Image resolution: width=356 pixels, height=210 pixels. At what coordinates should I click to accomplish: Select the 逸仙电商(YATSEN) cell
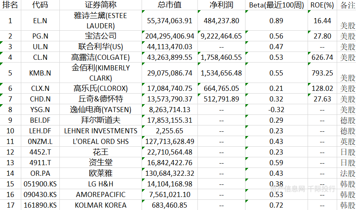pyautogui.click(x=101, y=110)
